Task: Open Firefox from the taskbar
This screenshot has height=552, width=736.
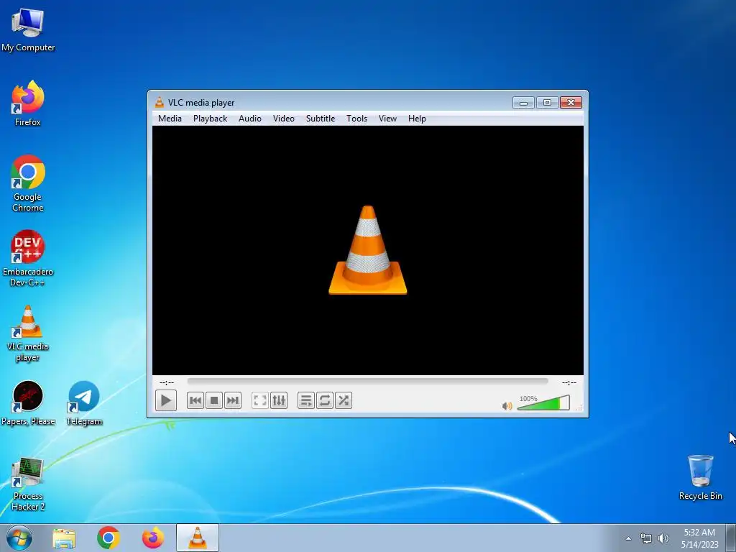Action: pyautogui.click(x=153, y=538)
